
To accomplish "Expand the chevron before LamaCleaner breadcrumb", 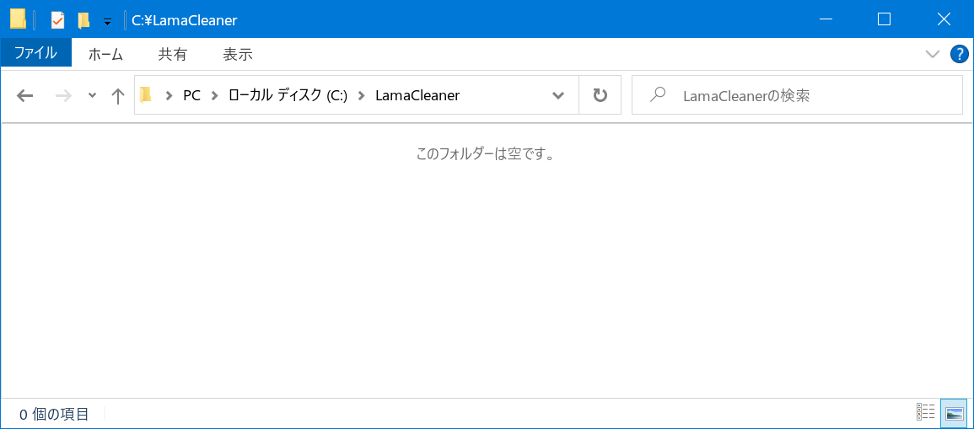I will pos(362,95).
